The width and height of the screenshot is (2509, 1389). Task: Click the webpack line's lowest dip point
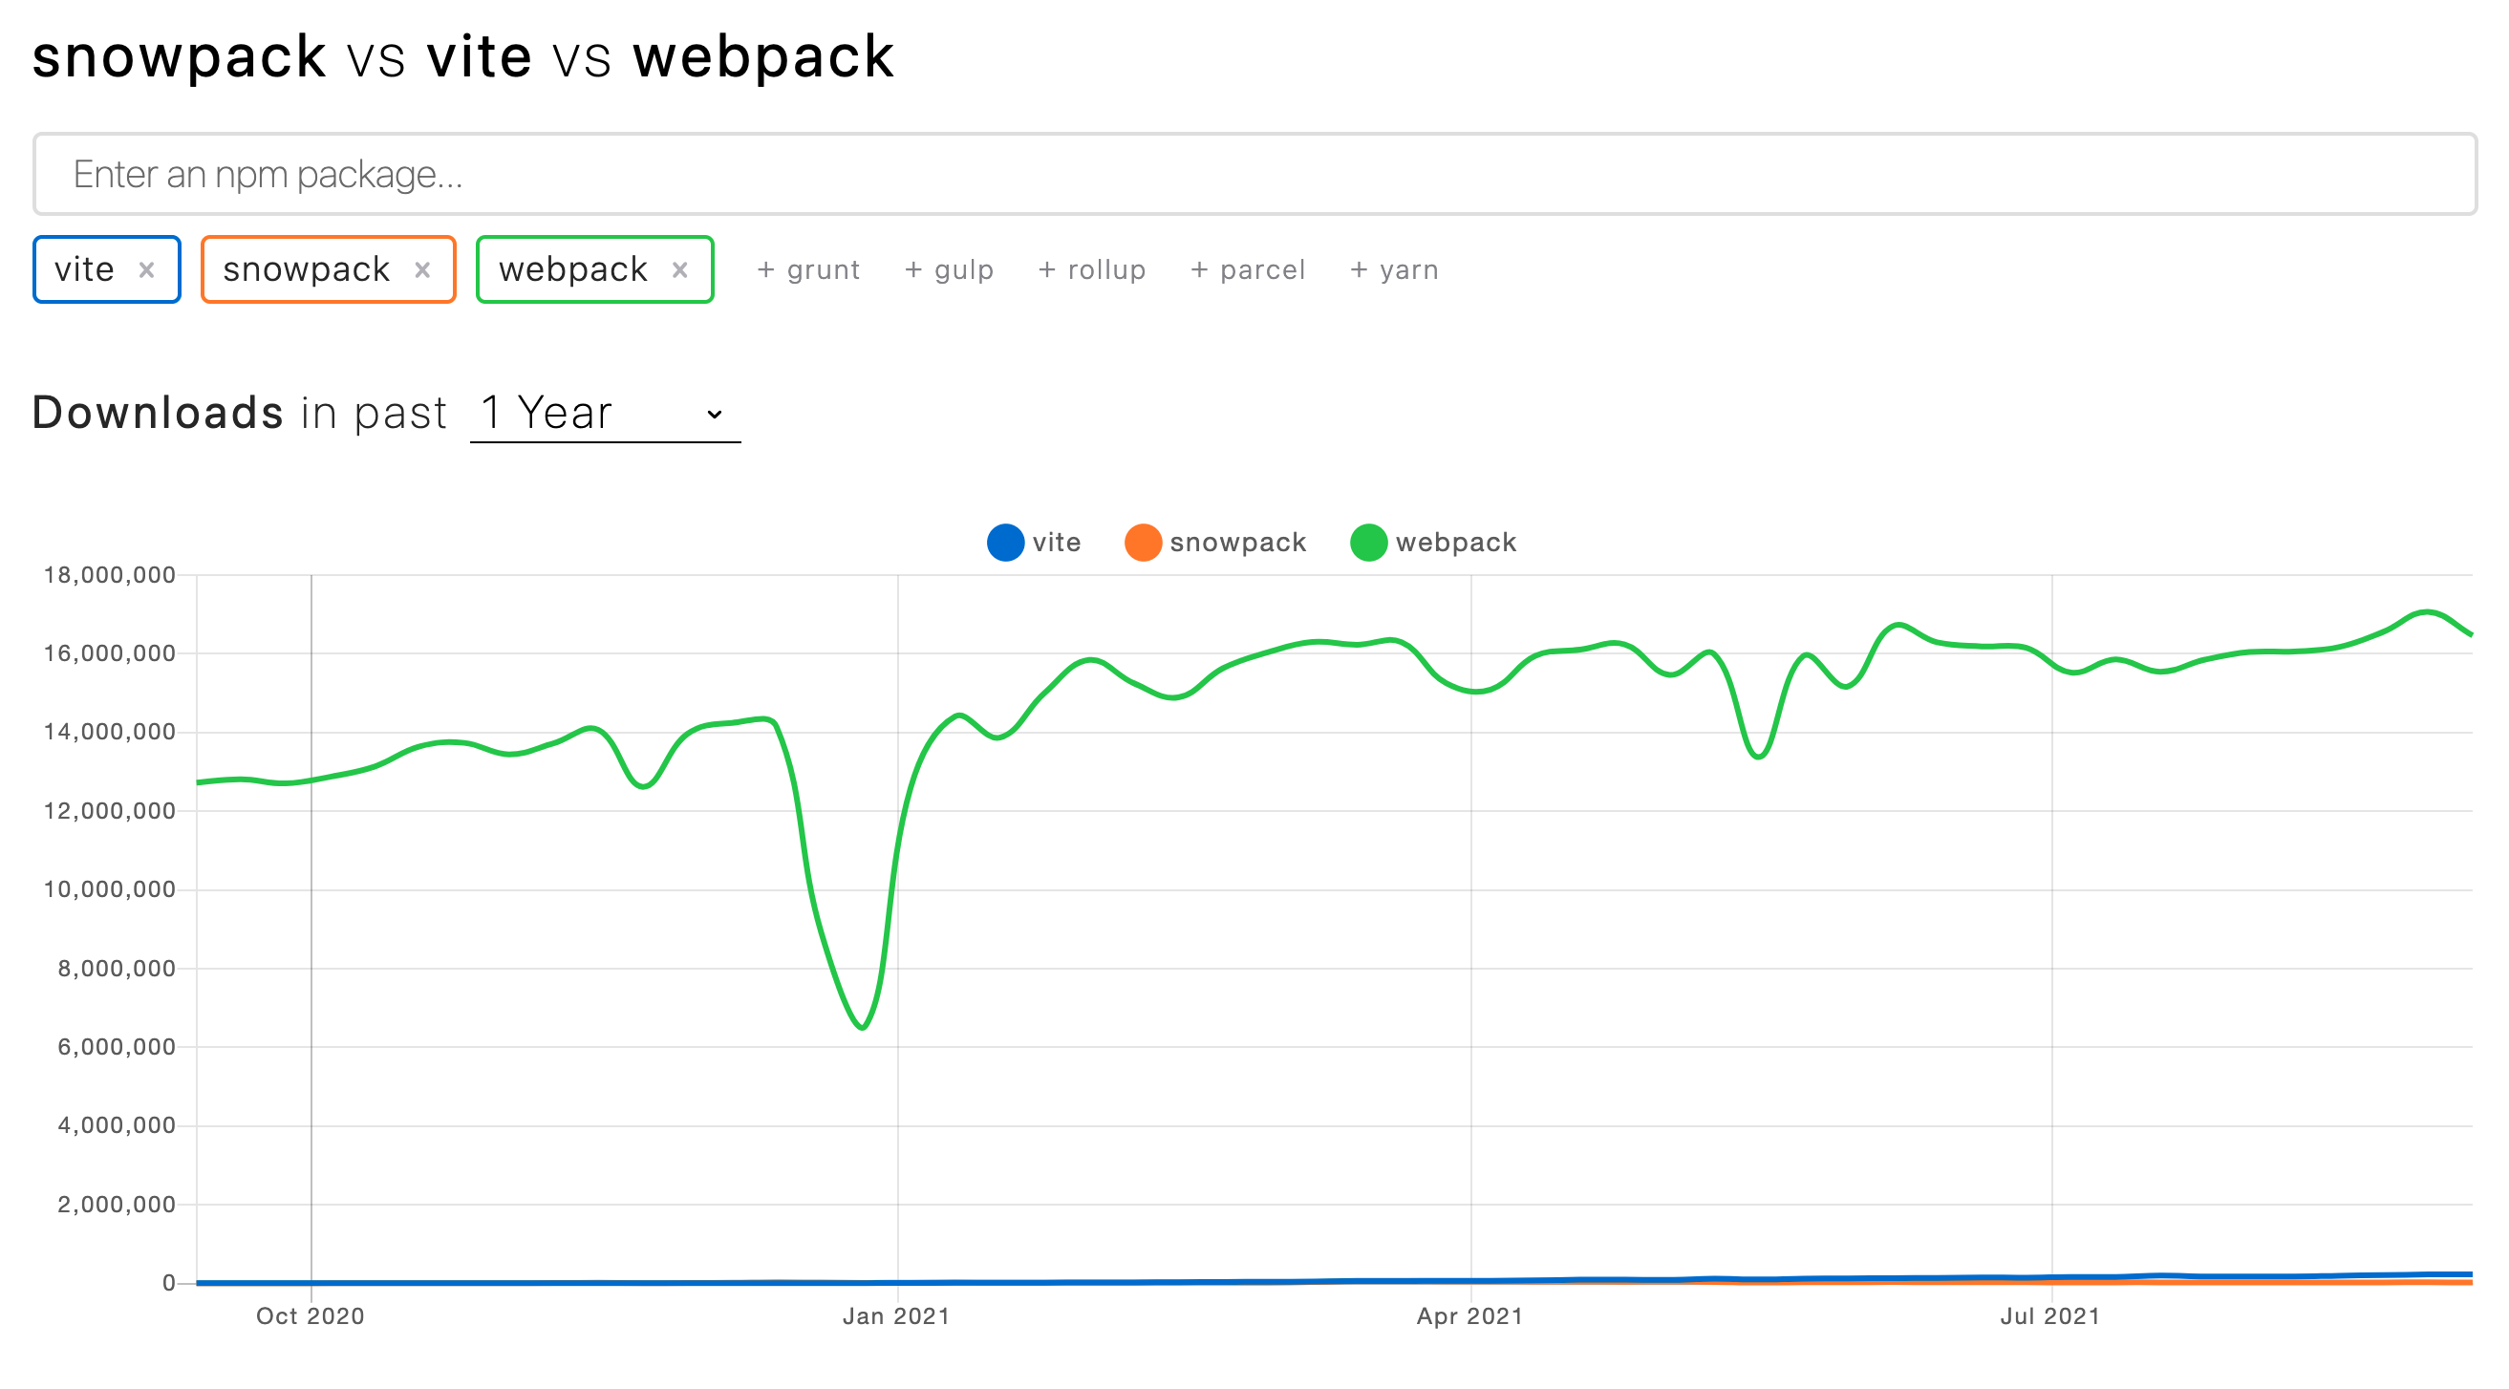[x=863, y=1028]
